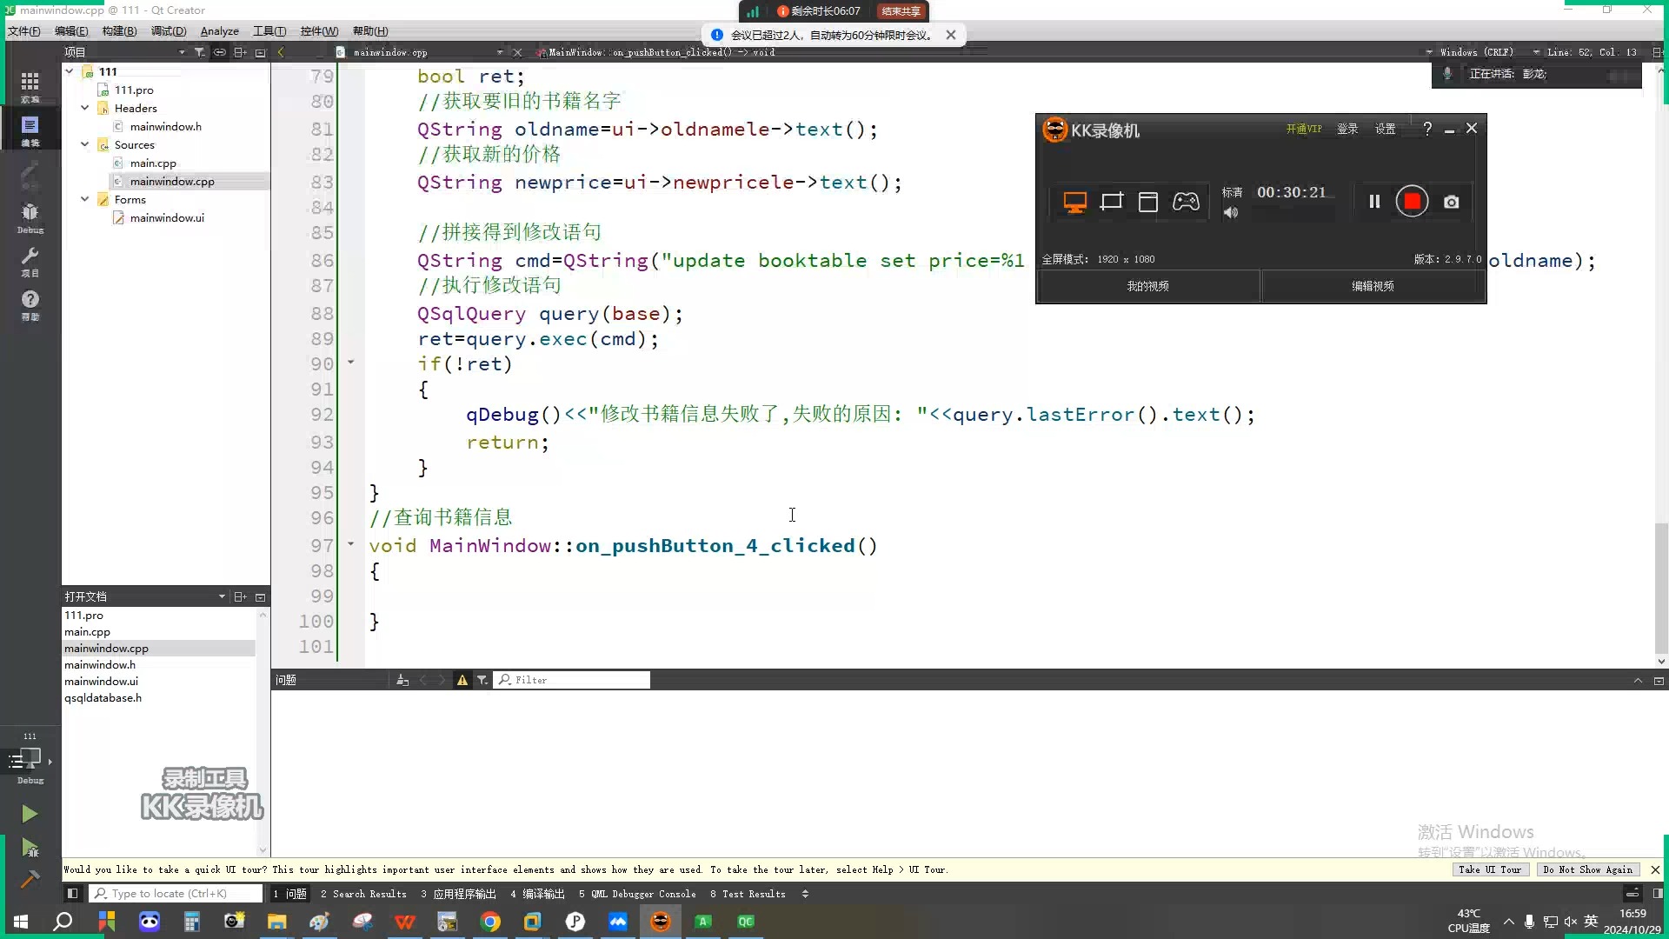Open the 工具(T) menu
1669x939 pixels.
[x=269, y=31]
